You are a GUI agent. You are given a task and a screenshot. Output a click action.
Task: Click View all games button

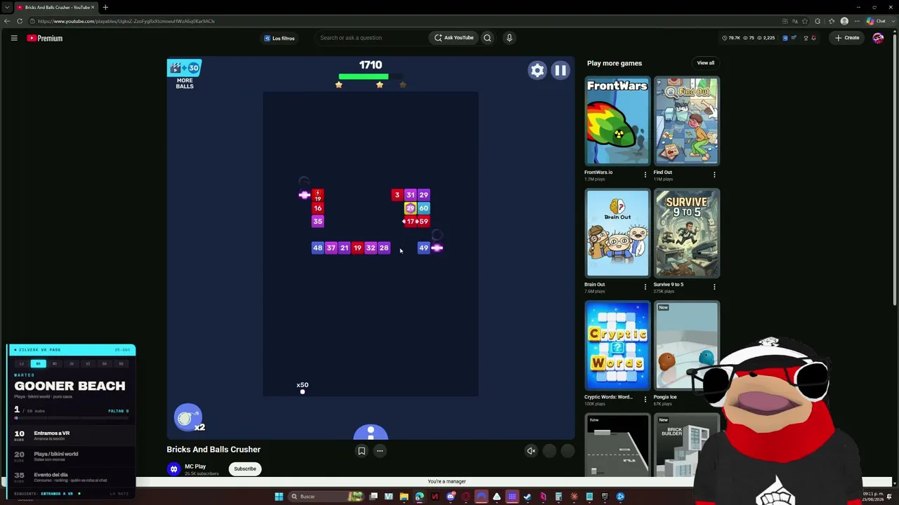tap(706, 63)
